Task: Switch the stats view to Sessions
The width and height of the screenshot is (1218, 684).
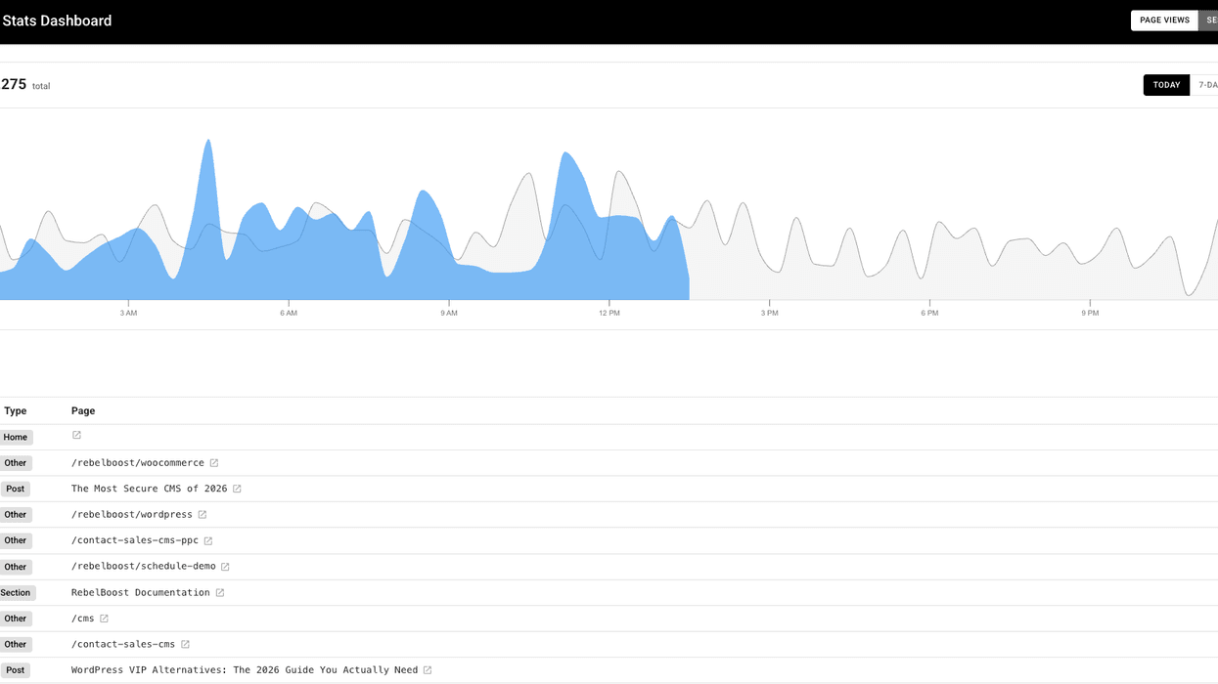Action: [x=1211, y=20]
